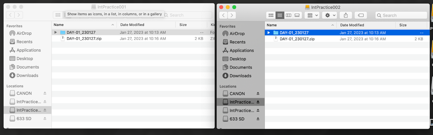
Task: Open the gear action menu in IntPractice002
Action: click(330, 15)
